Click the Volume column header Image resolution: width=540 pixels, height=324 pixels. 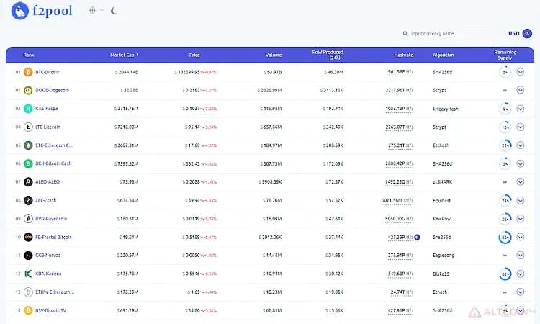(x=274, y=55)
